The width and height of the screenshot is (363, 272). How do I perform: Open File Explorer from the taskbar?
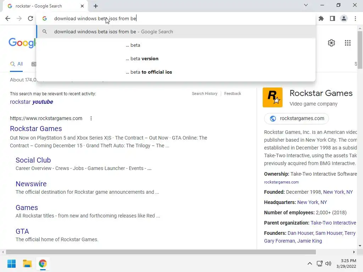click(27, 263)
